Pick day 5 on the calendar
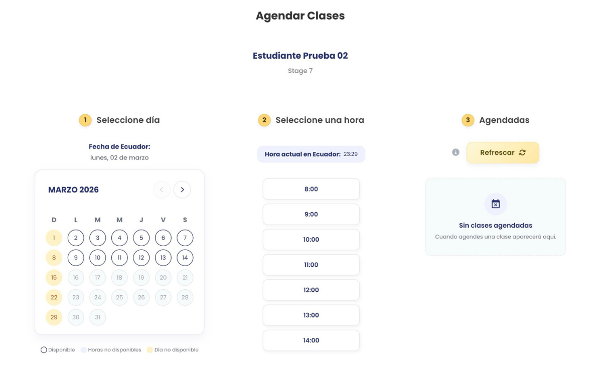The image size is (602, 385). coord(141,238)
